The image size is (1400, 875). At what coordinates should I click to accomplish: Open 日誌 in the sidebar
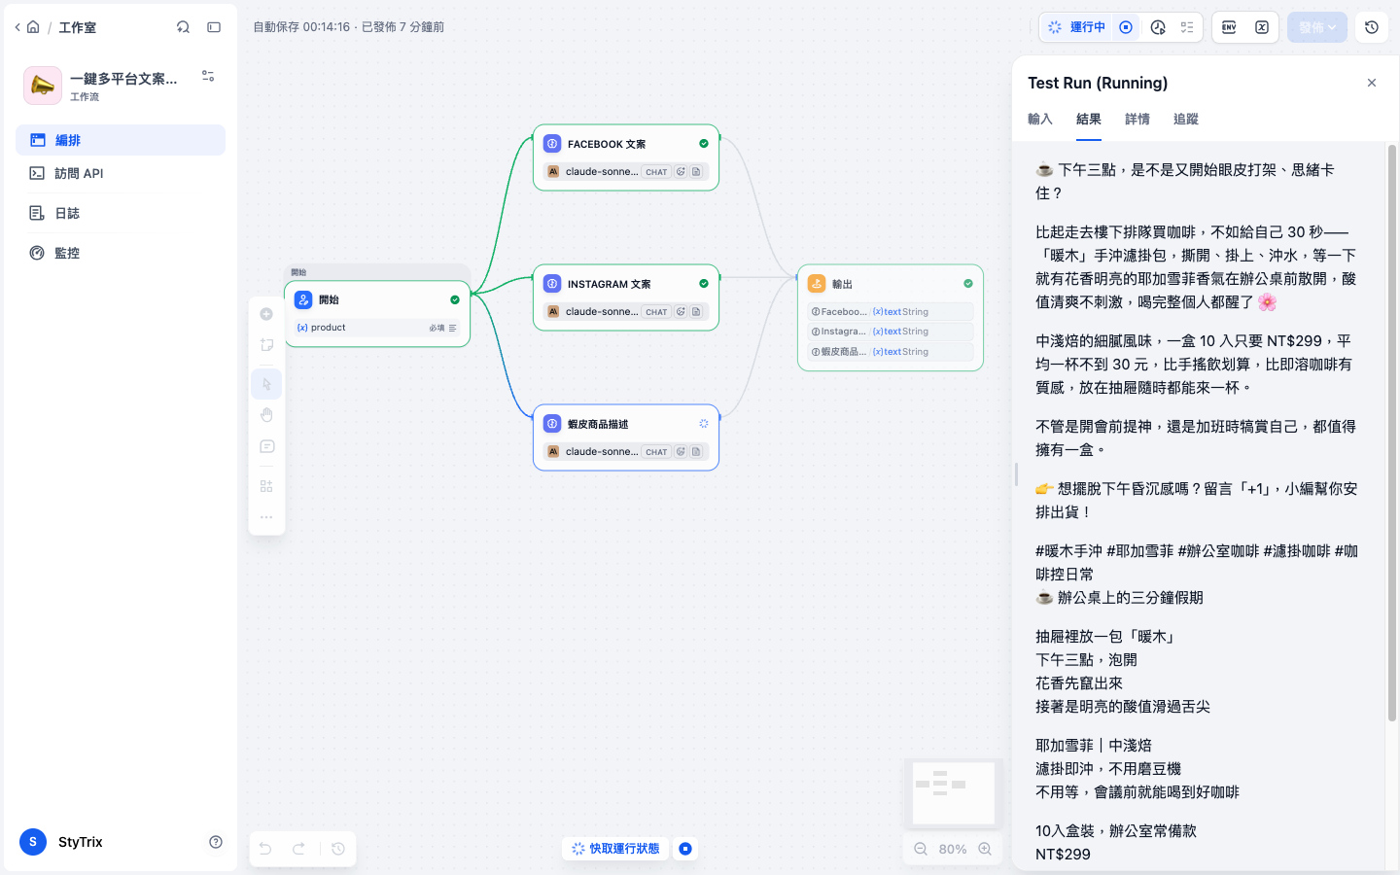point(121,213)
